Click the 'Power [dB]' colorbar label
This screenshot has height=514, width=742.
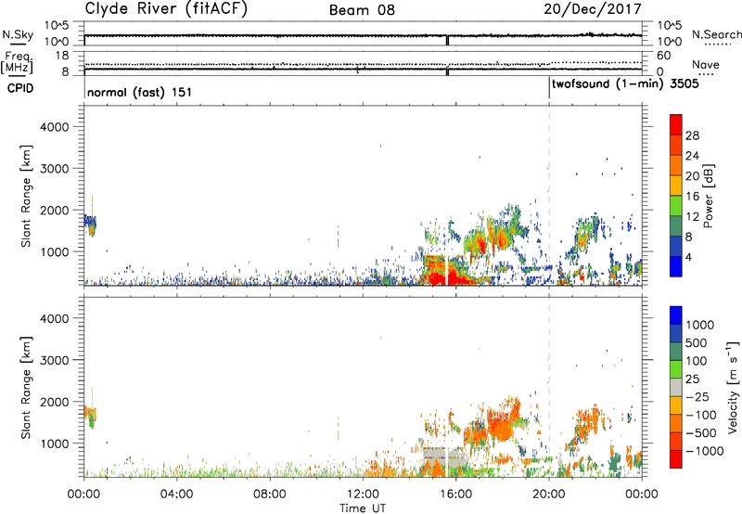click(708, 196)
